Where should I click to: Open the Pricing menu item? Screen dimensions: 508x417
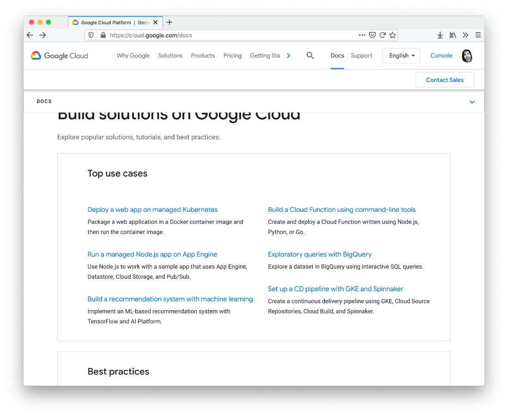[x=232, y=55]
